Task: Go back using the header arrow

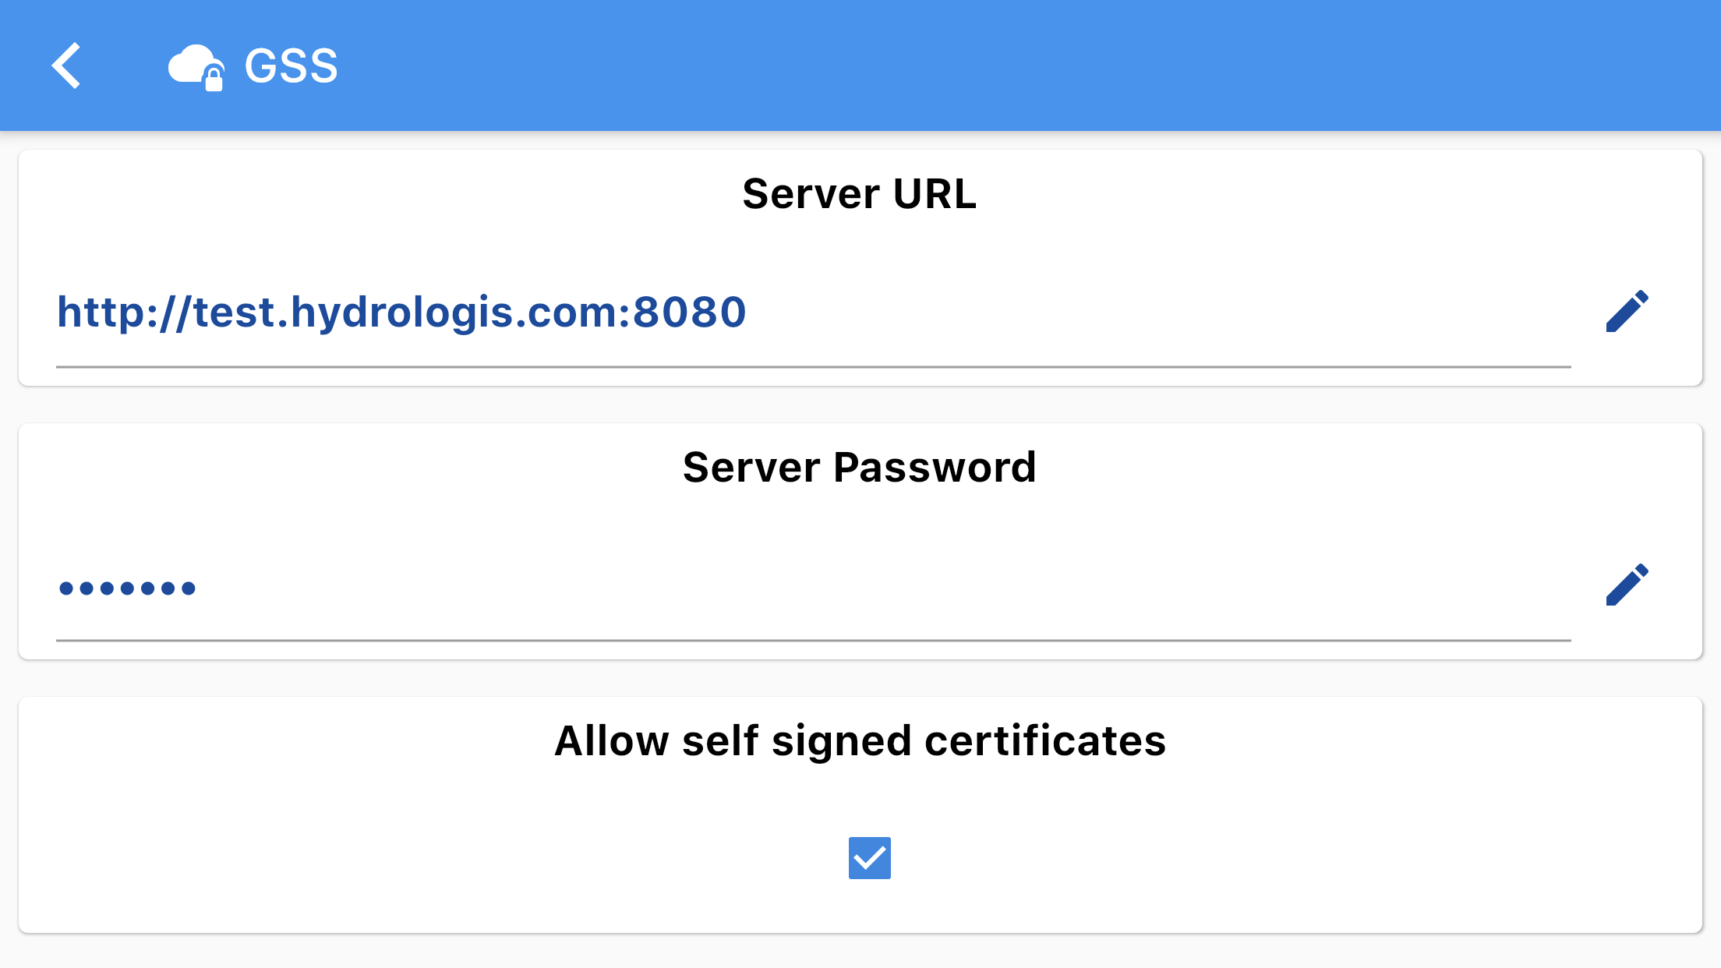Action: [x=66, y=65]
